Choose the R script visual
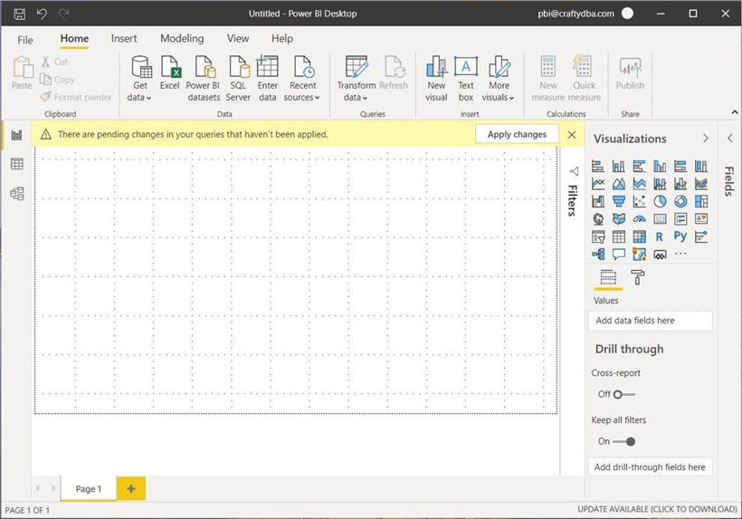742x519 pixels. point(660,236)
